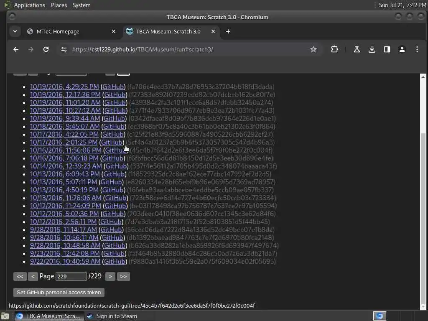
Task: Go back with the browser back arrow
Action: point(16,49)
